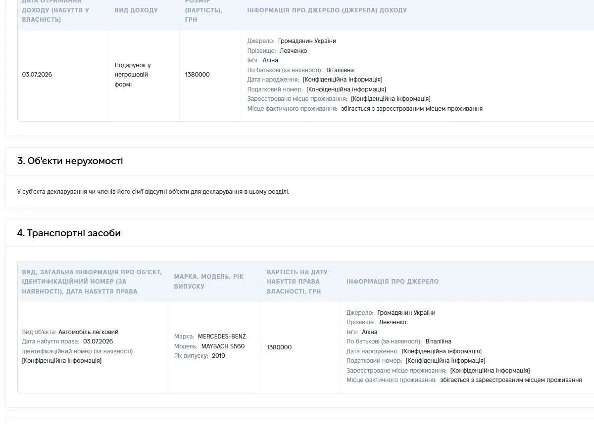Click the confidential birth date in the income table
The width and height of the screenshot is (594, 424).
pos(343,80)
